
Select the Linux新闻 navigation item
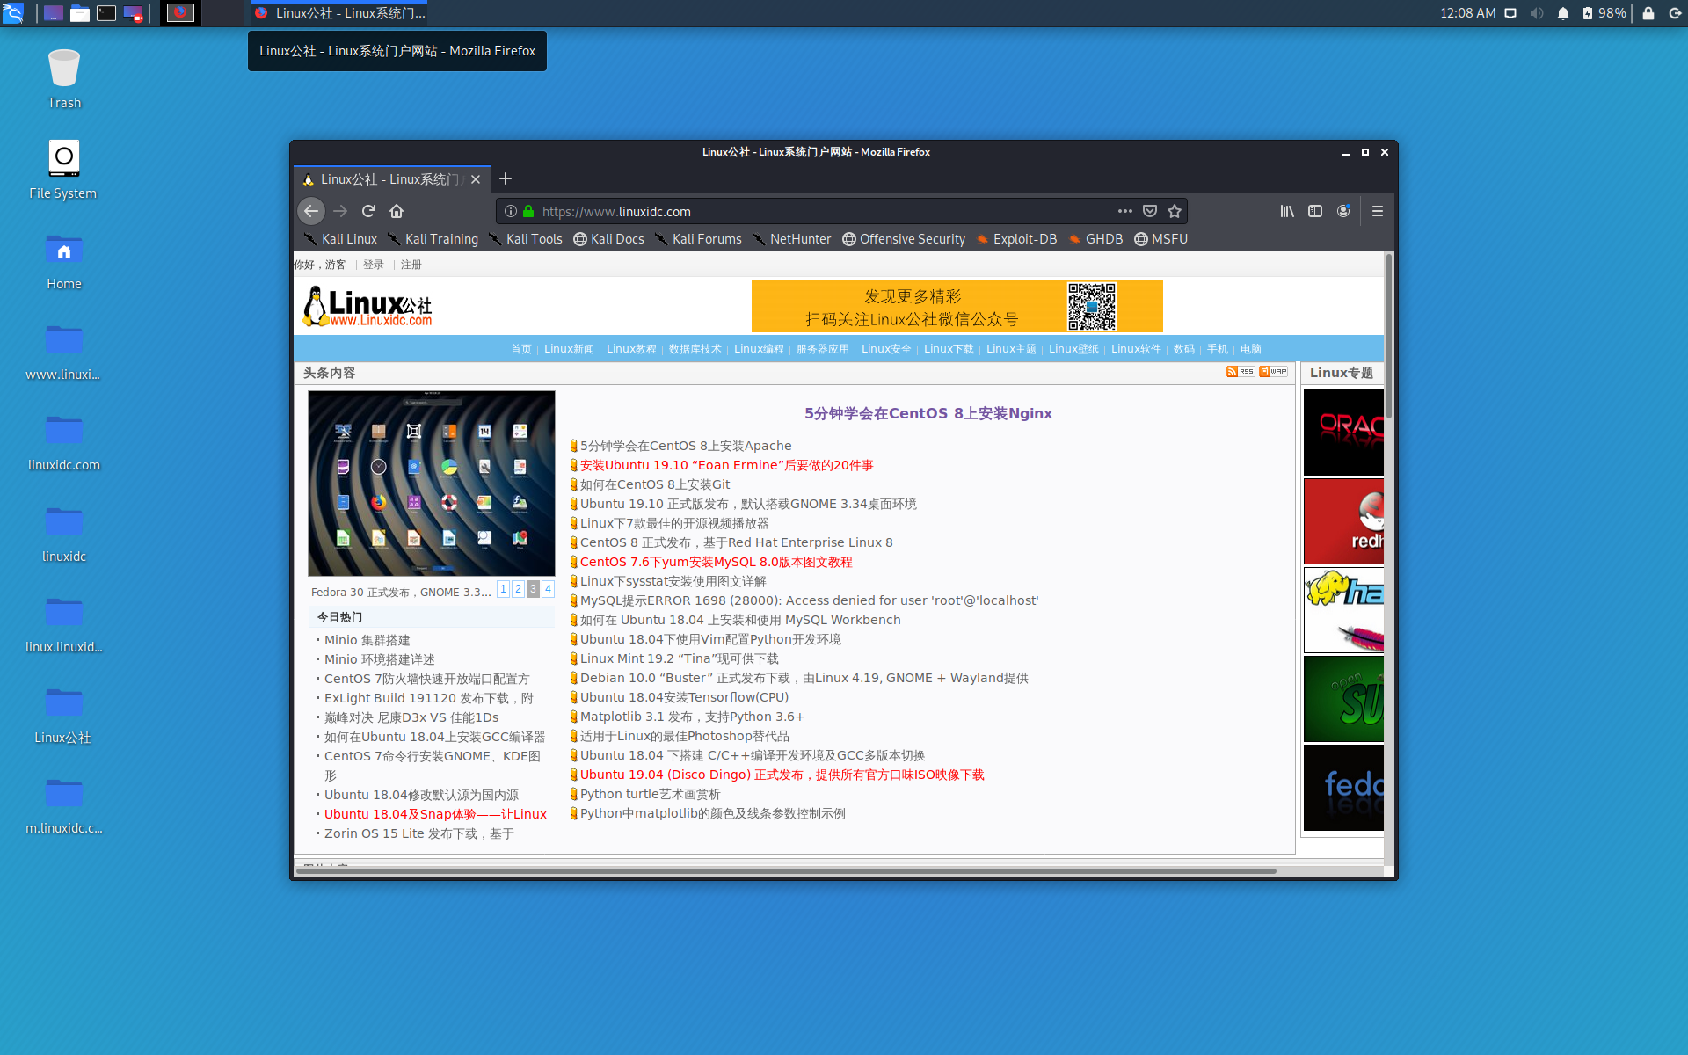(569, 349)
